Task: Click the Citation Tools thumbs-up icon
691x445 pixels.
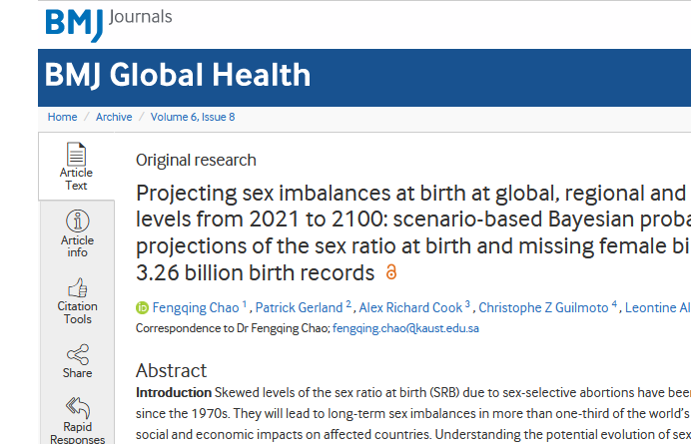Action: click(x=77, y=287)
